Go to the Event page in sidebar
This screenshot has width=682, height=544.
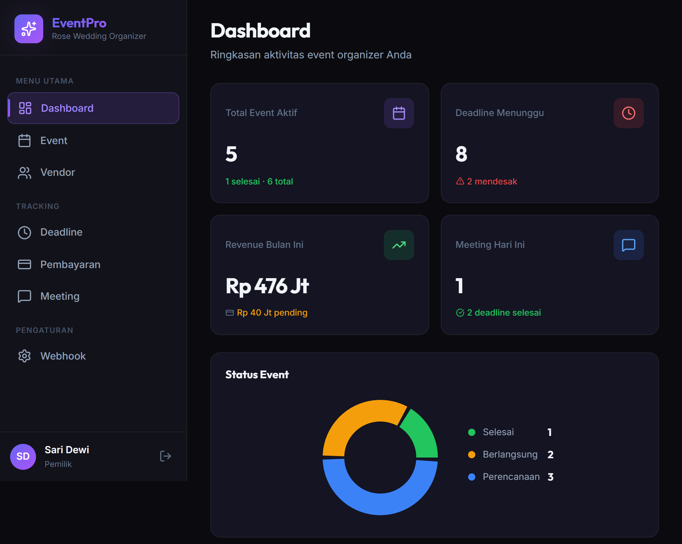pos(54,141)
